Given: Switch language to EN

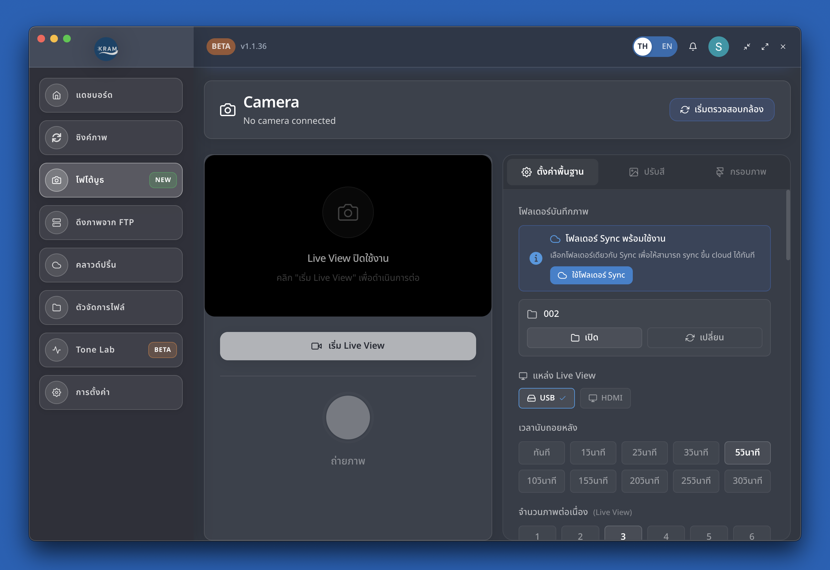Looking at the screenshot, I should 667,46.
